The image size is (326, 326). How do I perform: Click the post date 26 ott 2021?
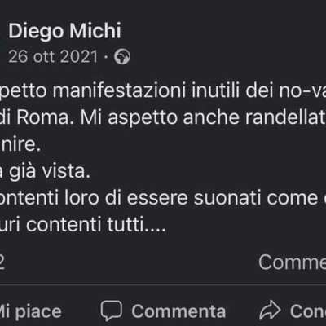pos(53,57)
